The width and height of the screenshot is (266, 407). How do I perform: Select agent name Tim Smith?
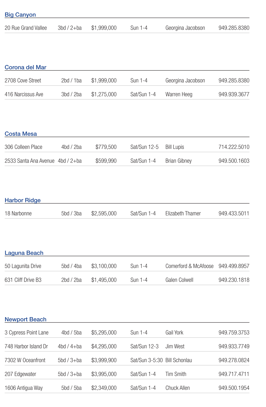click(x=176, y=374)
